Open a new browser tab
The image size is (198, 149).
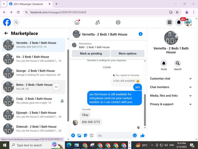pos(56,4)
